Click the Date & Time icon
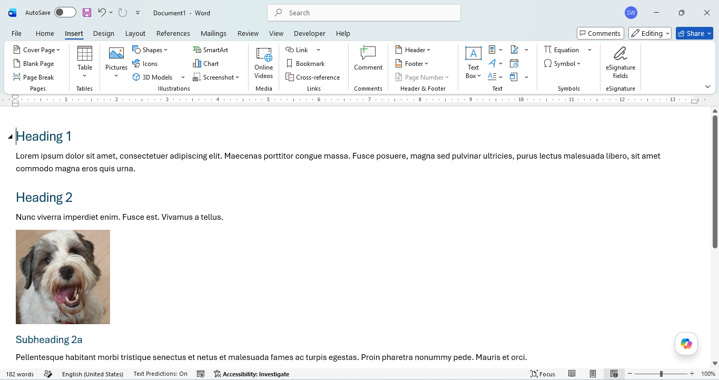Image resolution: width=719 pixels, height=380 pixels. [514, 64]
